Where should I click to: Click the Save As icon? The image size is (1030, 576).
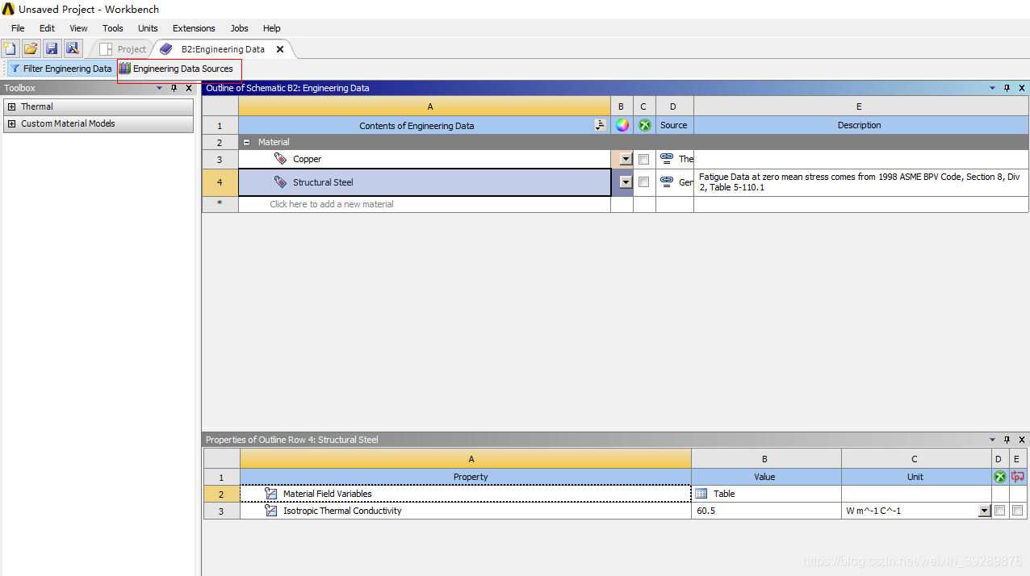pyautogui.click(x=73, y=49)
